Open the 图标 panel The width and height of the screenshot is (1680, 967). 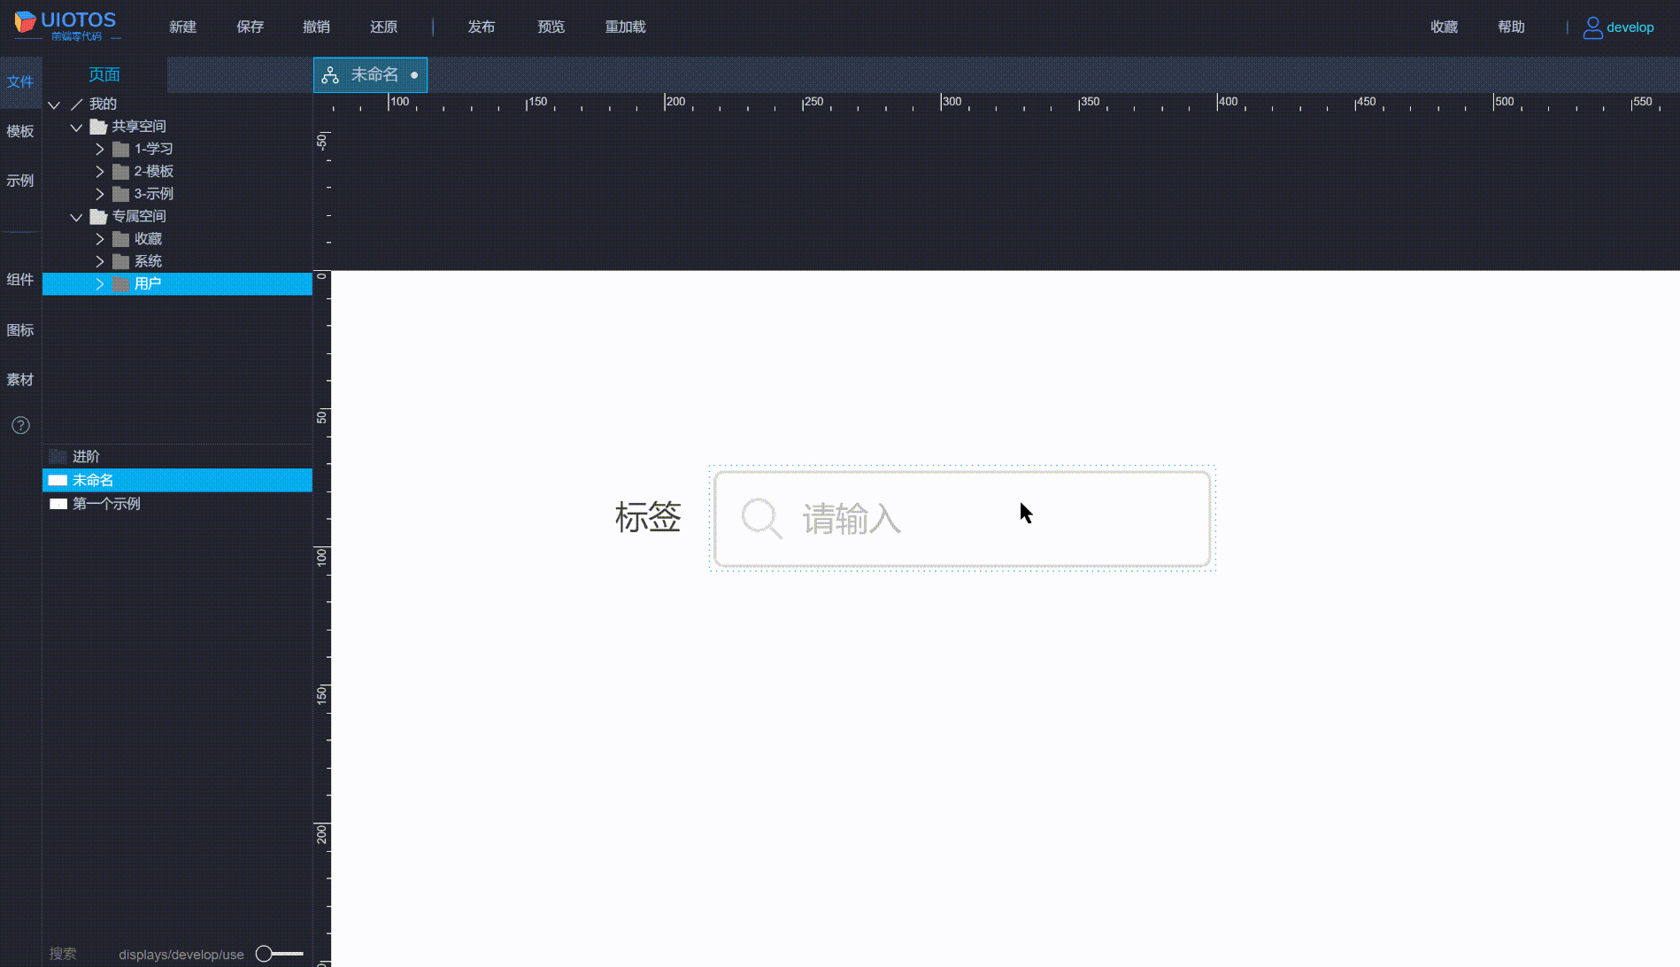click(20, 329)
